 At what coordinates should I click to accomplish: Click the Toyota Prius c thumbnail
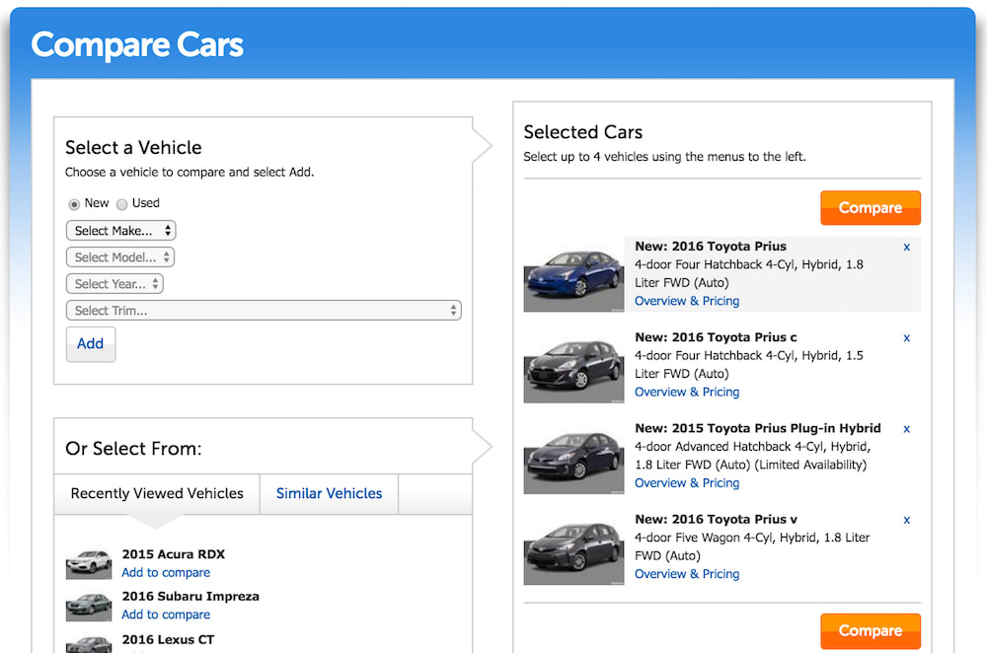coord(573,368)
